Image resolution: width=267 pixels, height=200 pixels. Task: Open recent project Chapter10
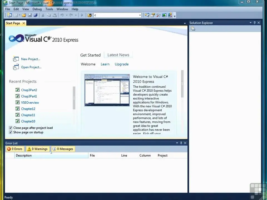(x=28, y=121)
